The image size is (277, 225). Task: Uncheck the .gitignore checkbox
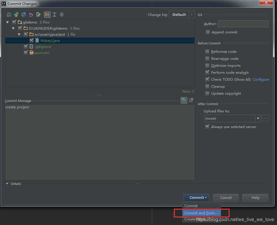pyautogui.click(x=26, y=46)
